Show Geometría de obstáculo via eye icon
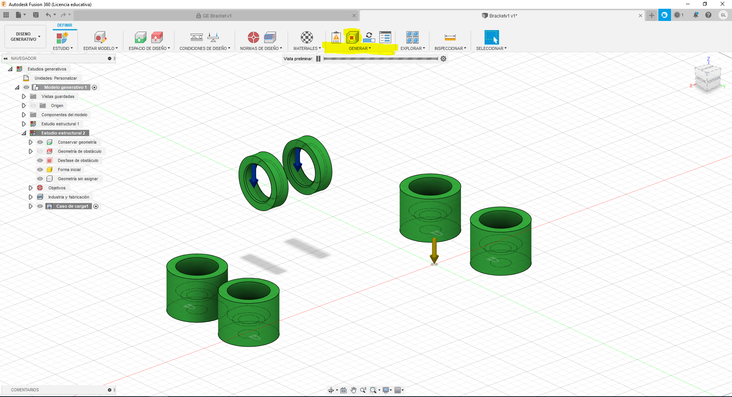Viewport: 732px width, 397px height. tap(40, 151)
